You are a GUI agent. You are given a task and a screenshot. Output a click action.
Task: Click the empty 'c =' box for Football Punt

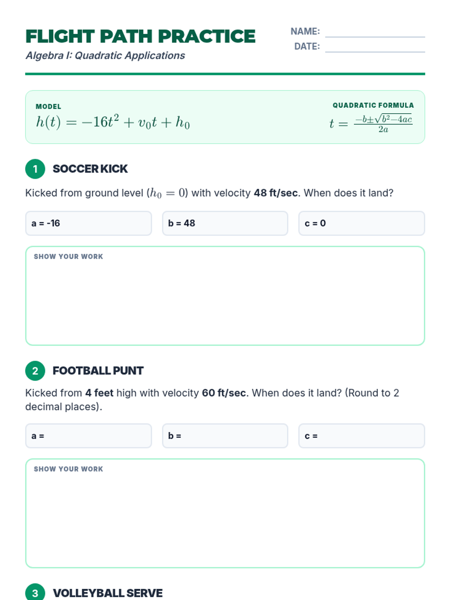361,436
